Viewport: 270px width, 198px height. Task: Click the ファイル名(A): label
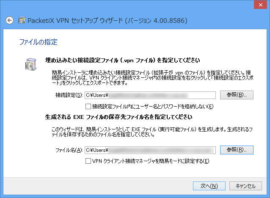(69, 150)
